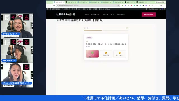Viewport: 179px width, 101px height.
Task: Click the フリーアナウンサー caption label
Action: tap(9, 86)
